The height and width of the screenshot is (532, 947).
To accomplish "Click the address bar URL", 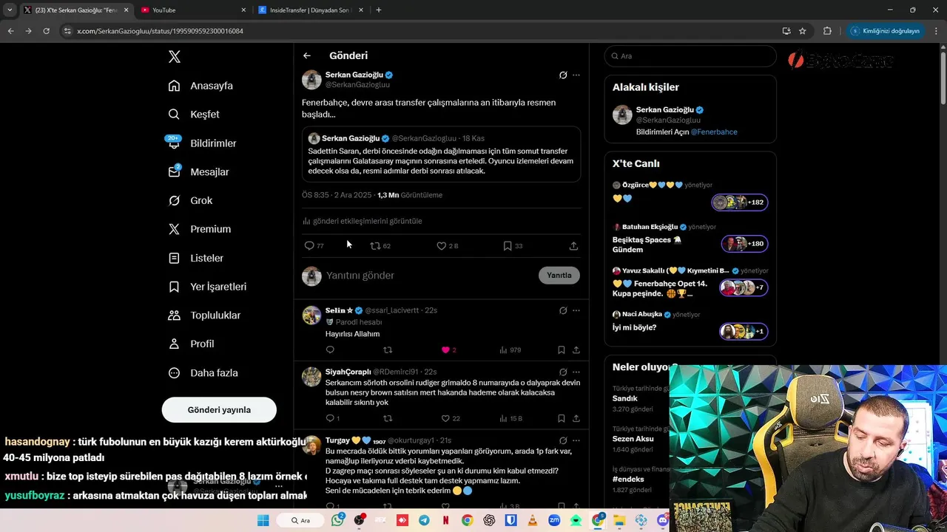I will click(x=160, y=31).
